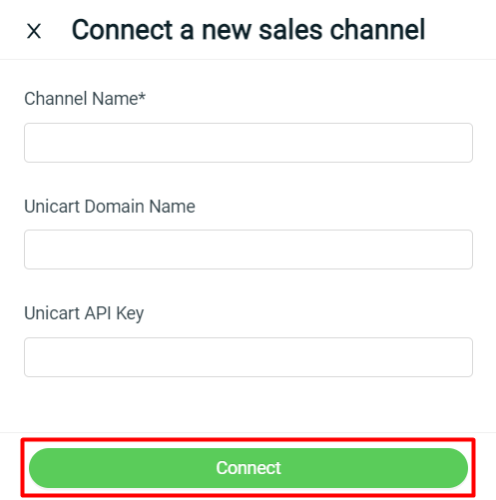Place cursor in the required channel name field
This screenshot has height=500, width=496.
point(248,143)
